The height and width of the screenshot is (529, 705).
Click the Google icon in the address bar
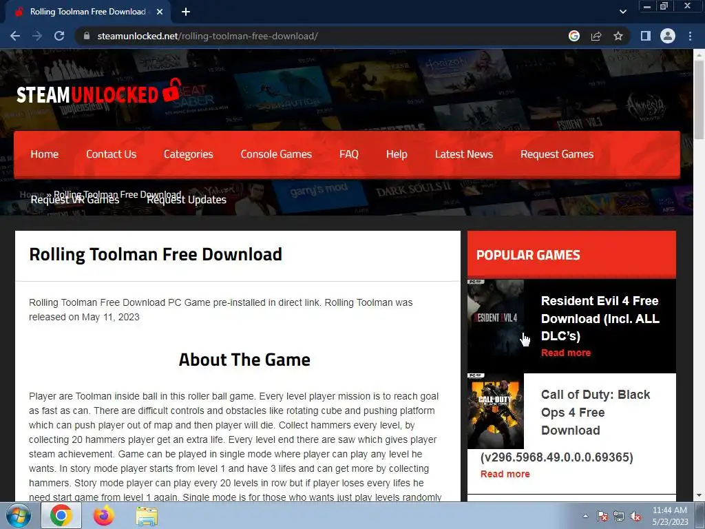click(574, 36)
